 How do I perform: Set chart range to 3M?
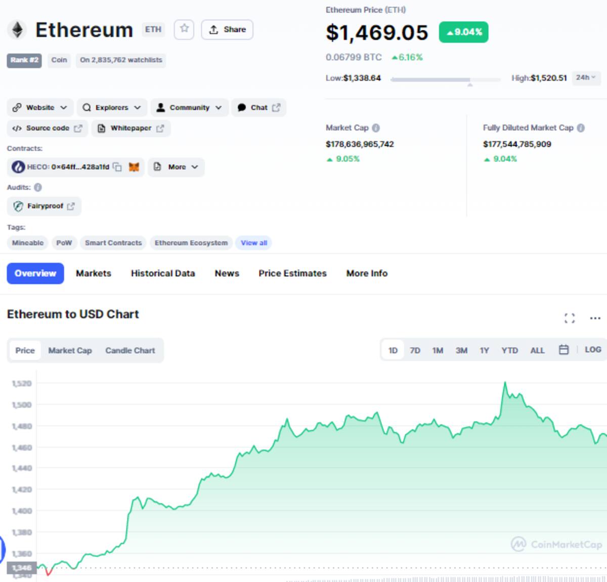pyautogui.click(x=461, y=350)
